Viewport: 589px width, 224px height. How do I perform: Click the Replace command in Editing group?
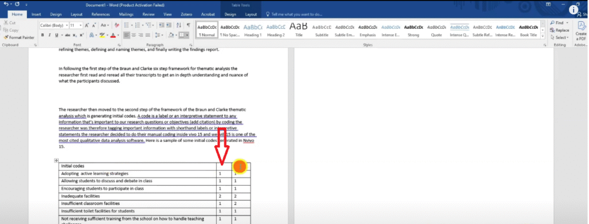[x=559, y=30]
